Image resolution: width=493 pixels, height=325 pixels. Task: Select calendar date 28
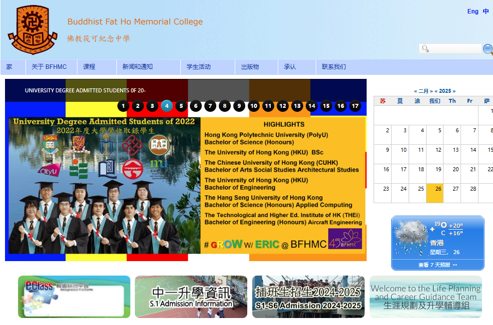coord(470,193)
